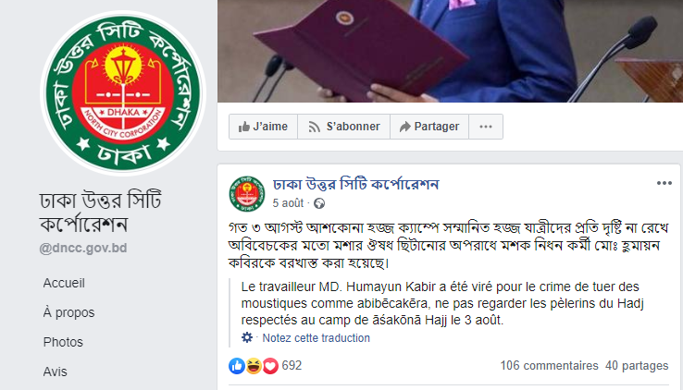Go to À propos section
Image resolution: width=683 pixels, height=390 pixels.
[68, 312]
